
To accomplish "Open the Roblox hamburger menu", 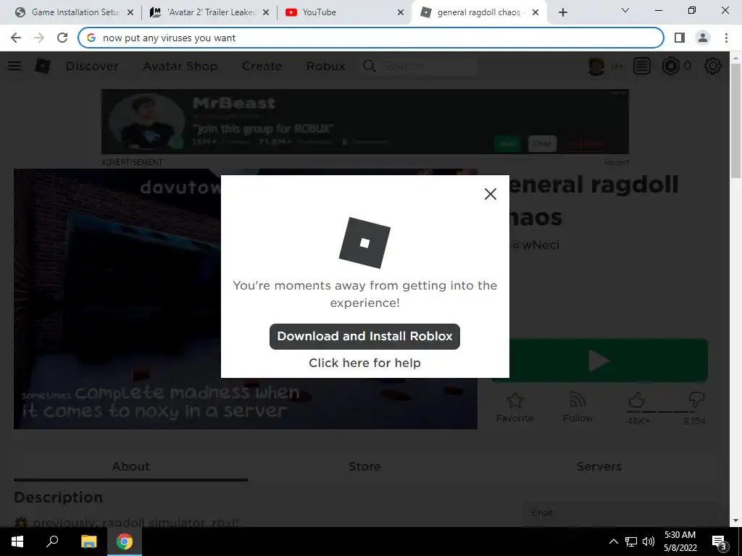I will click(14, 66).
